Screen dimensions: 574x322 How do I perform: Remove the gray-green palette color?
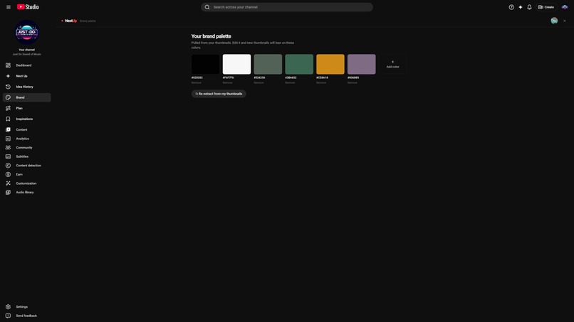(x=259, y=82)
